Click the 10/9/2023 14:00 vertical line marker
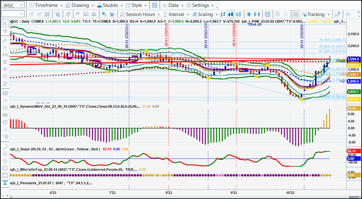Image resolution: width=362 pixels, height=199 pixels. pyautogui.click(x=301, y=35)
